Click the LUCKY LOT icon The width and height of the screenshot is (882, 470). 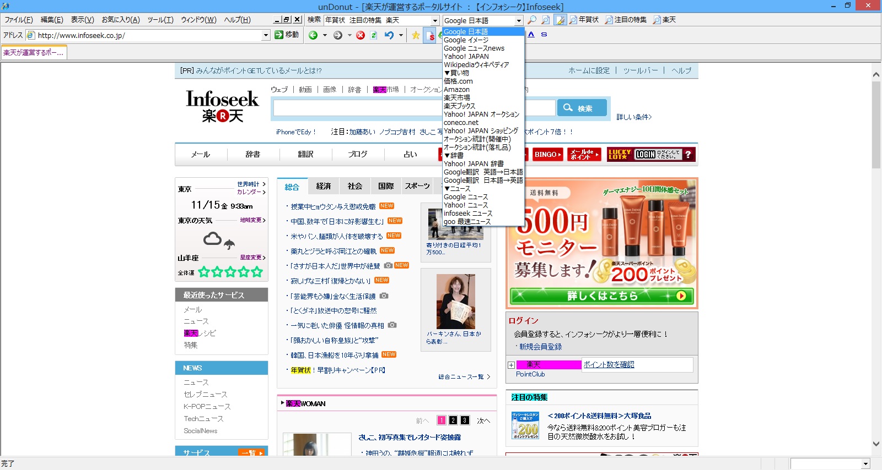pos(620,155)
